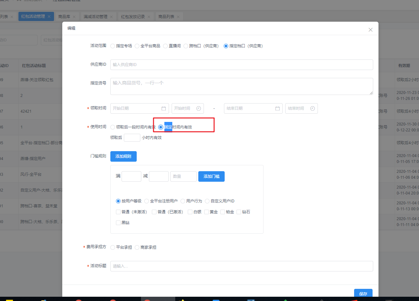Click the 保存 button

pyautogui.click(x=363, y=293)
